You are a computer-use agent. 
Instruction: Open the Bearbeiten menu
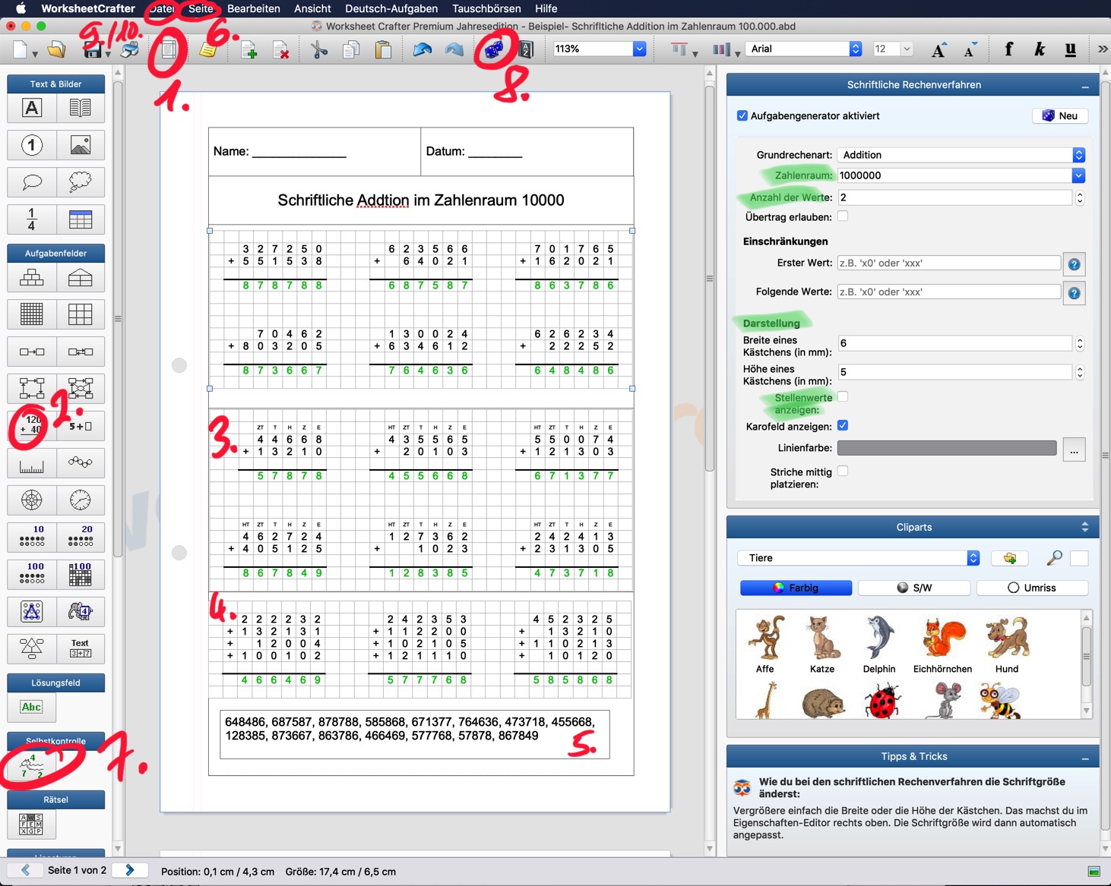253,8
